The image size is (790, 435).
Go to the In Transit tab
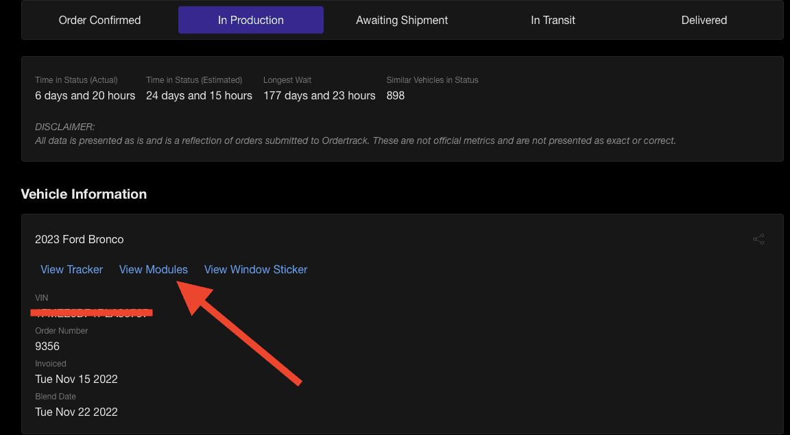tap(553, 20)
